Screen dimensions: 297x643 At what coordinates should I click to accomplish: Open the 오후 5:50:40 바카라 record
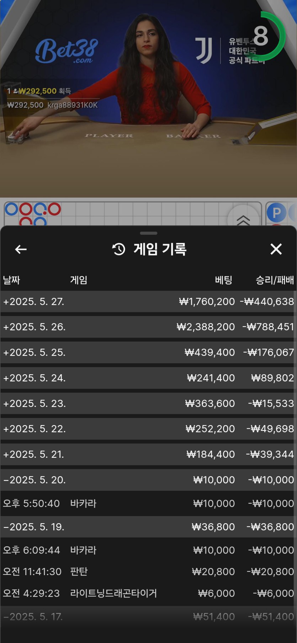(148, 503)
